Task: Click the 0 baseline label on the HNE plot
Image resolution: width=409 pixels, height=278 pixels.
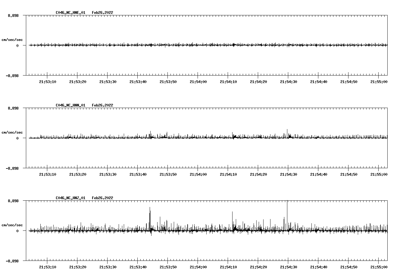Action: [17, 46]
